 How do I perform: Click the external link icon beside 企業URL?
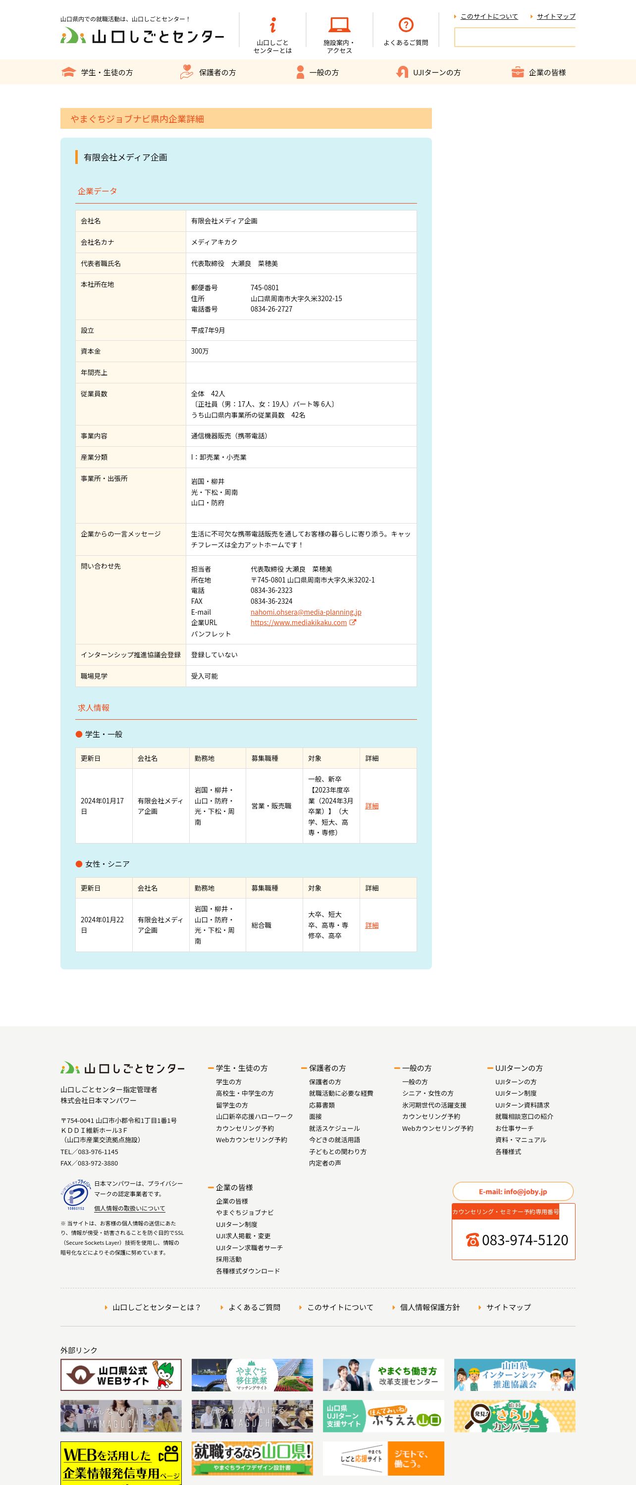(353, 623)
